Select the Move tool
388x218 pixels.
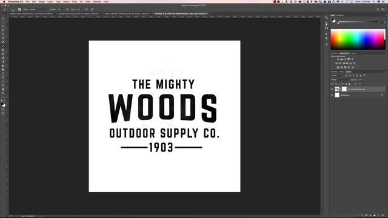3,18
